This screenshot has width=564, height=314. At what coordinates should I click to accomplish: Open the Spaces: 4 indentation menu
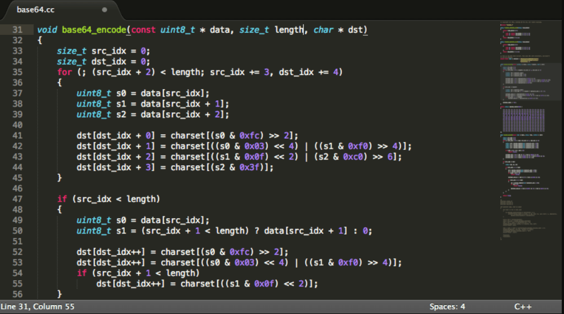[447, 307]
